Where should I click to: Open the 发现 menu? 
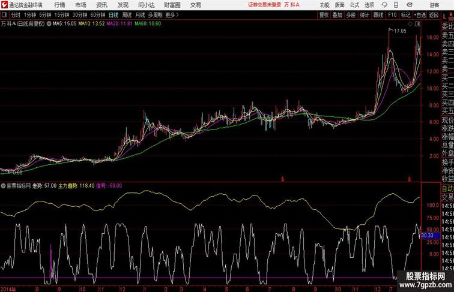[x=123, y=5]
